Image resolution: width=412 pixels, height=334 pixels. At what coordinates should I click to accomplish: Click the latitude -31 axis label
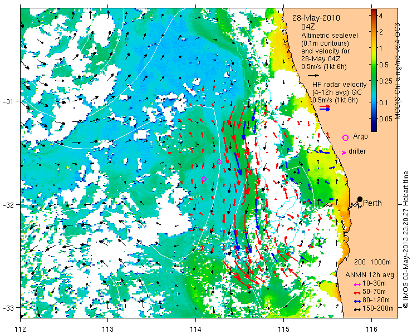tap(8, 101)
